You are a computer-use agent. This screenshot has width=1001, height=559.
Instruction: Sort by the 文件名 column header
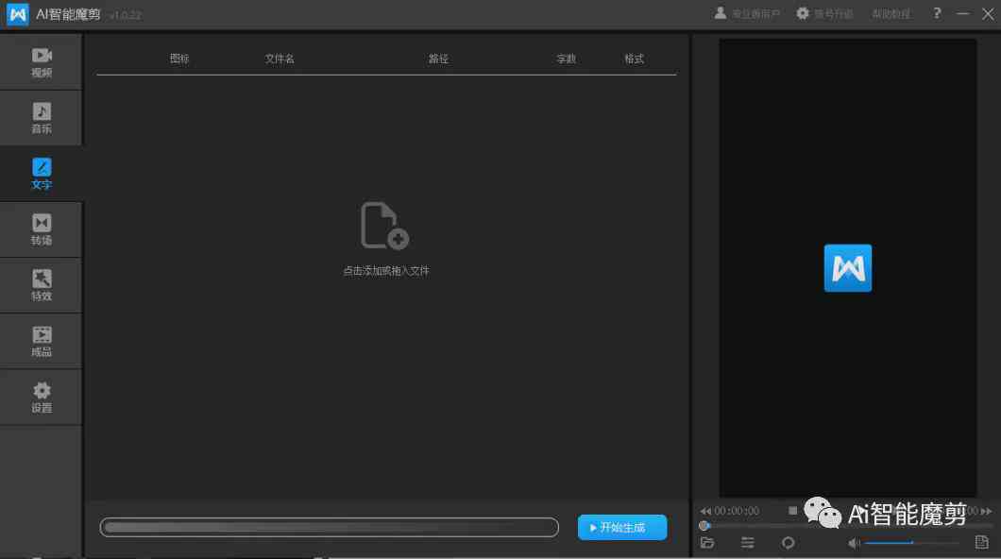280,59
